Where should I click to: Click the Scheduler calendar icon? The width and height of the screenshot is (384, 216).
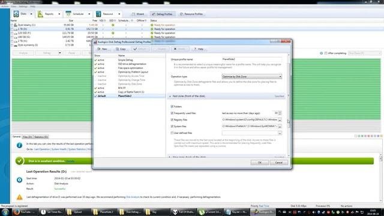[x=68, y=14]
